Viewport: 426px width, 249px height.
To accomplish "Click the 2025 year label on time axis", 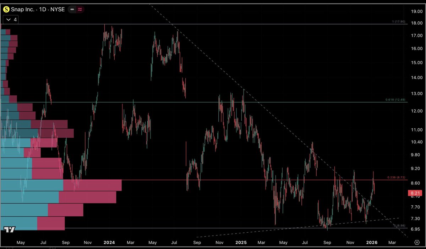I will [x=241, y=243].
